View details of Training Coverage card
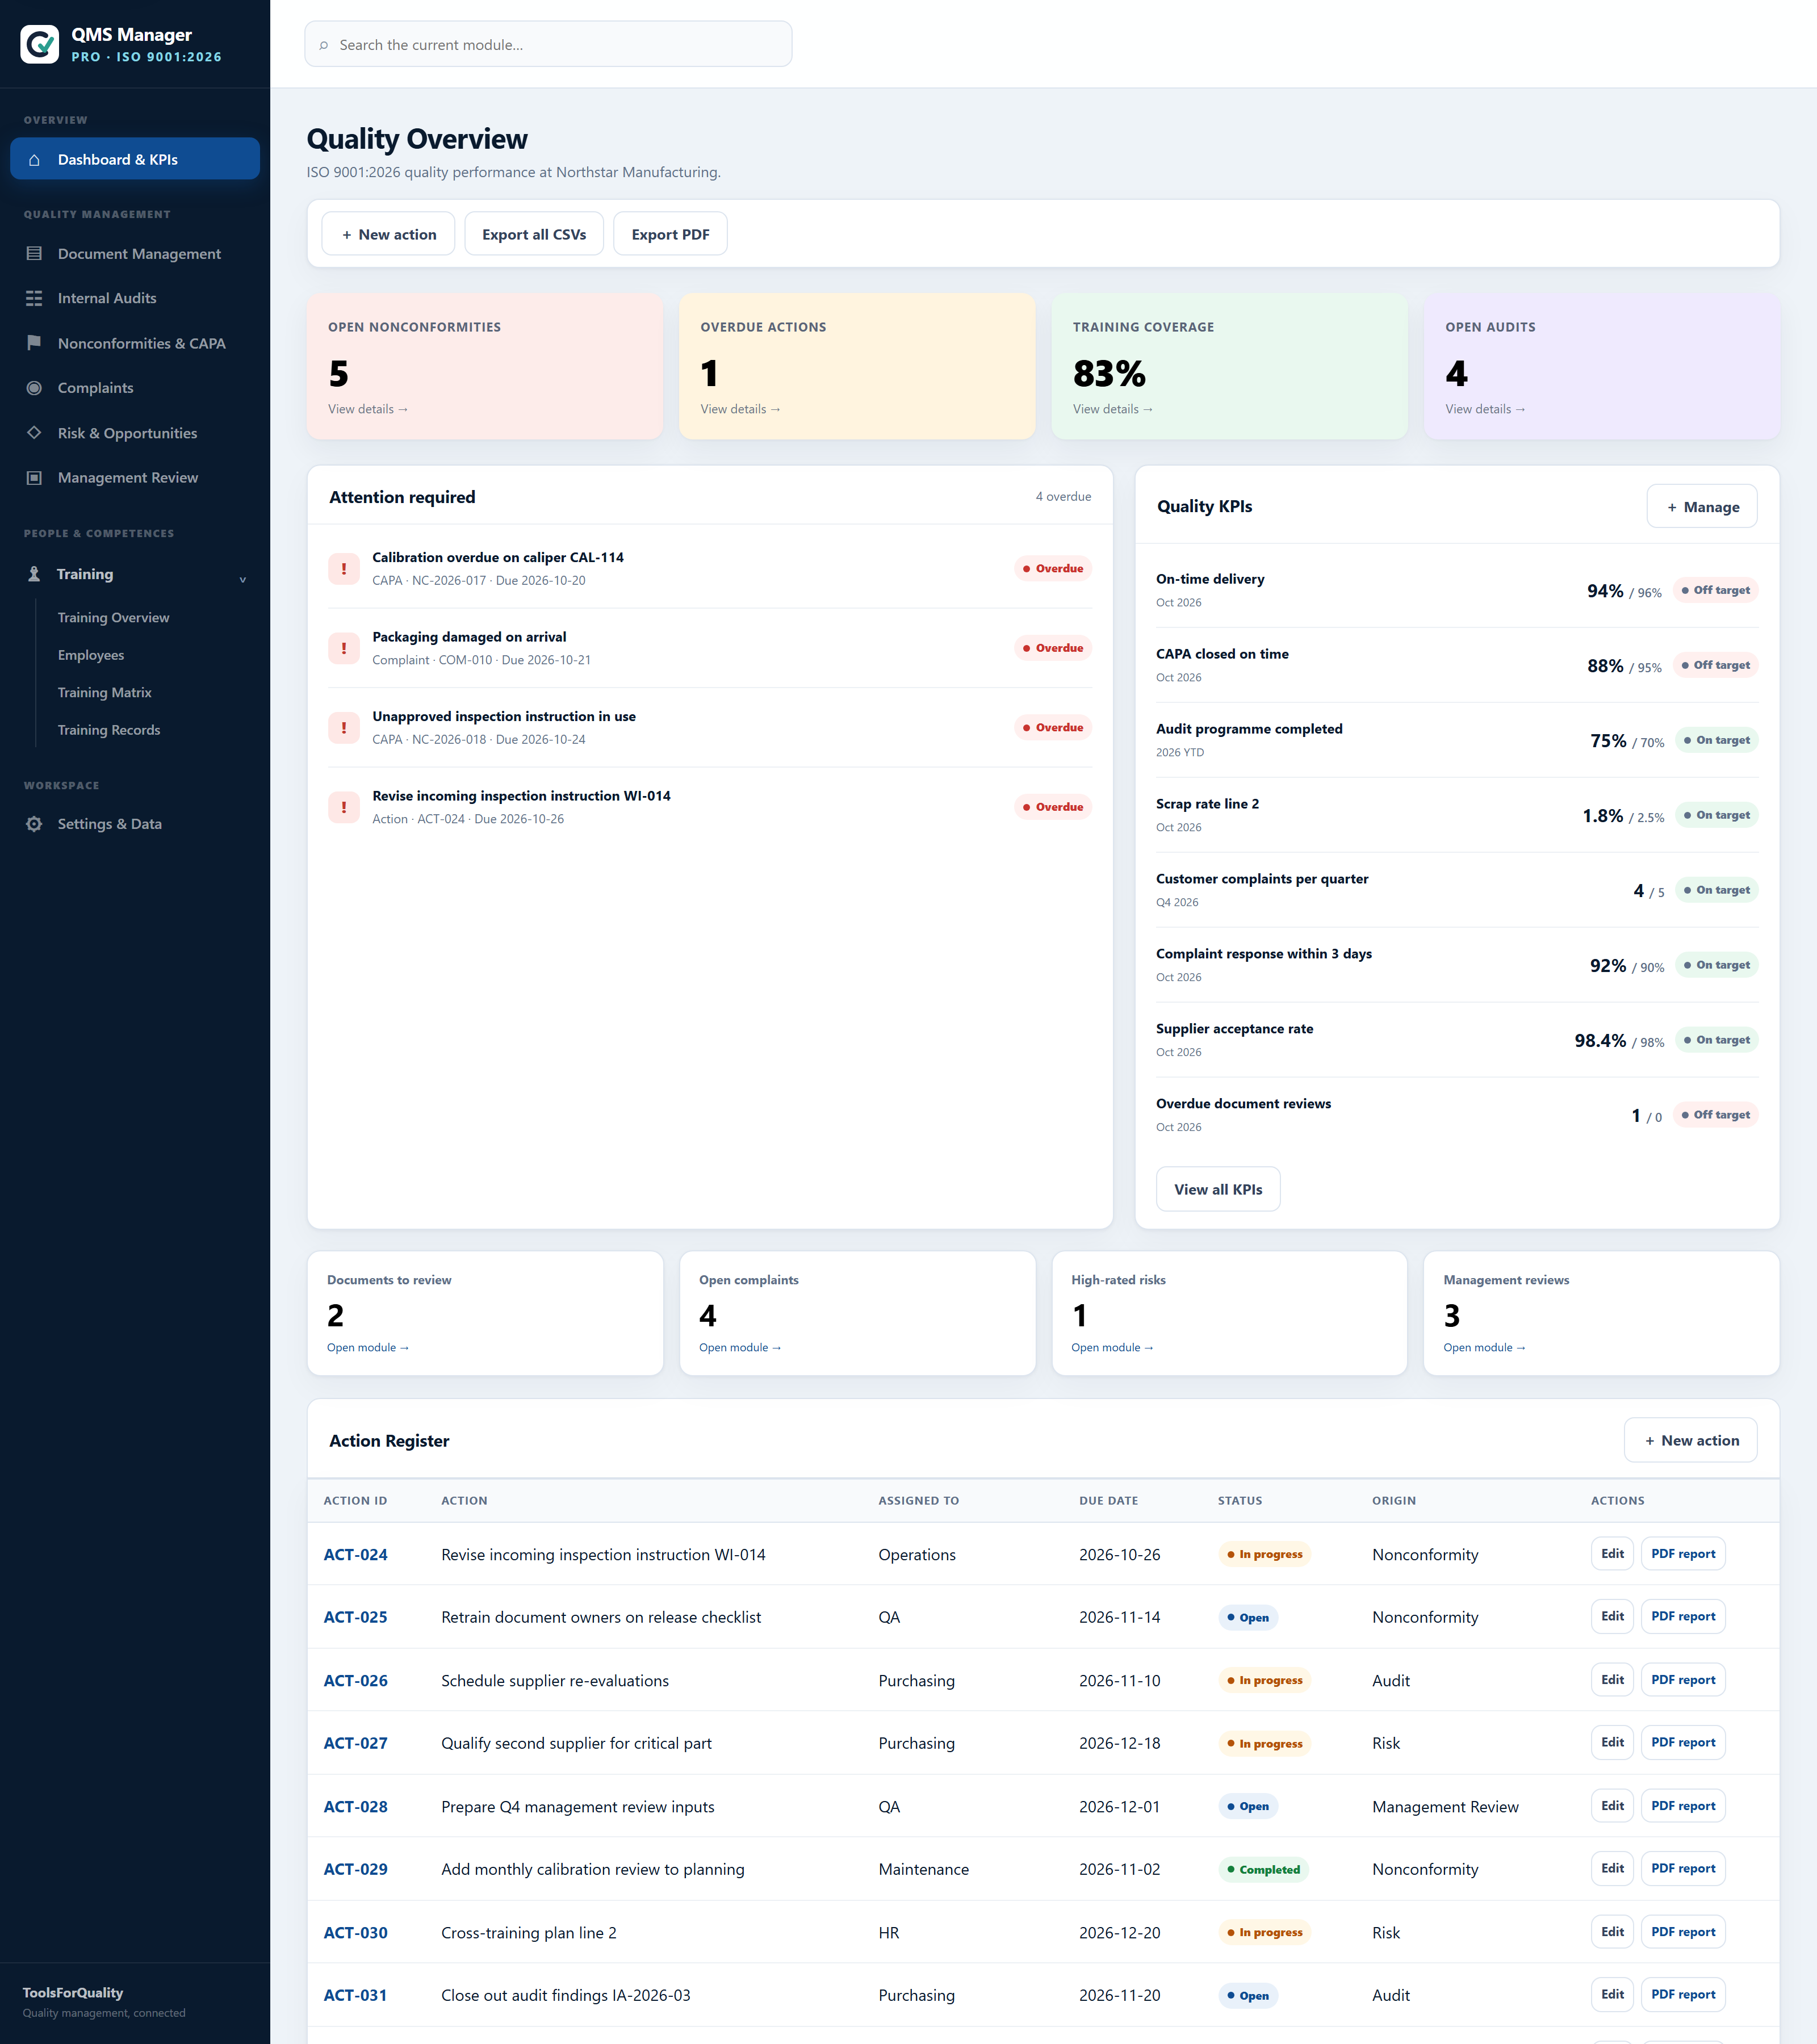This screenshot has height=2044, width=1817. (1113, 409)
